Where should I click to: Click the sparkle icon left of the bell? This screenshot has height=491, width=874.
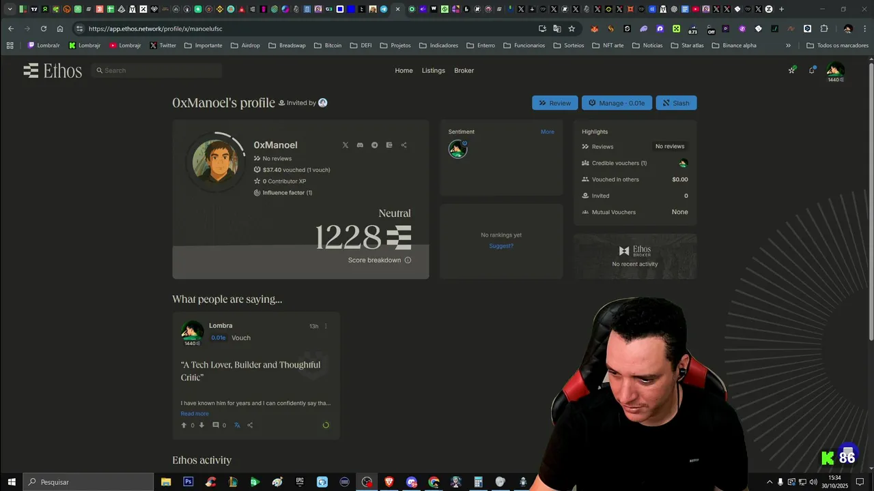click(x=792, y=70)
